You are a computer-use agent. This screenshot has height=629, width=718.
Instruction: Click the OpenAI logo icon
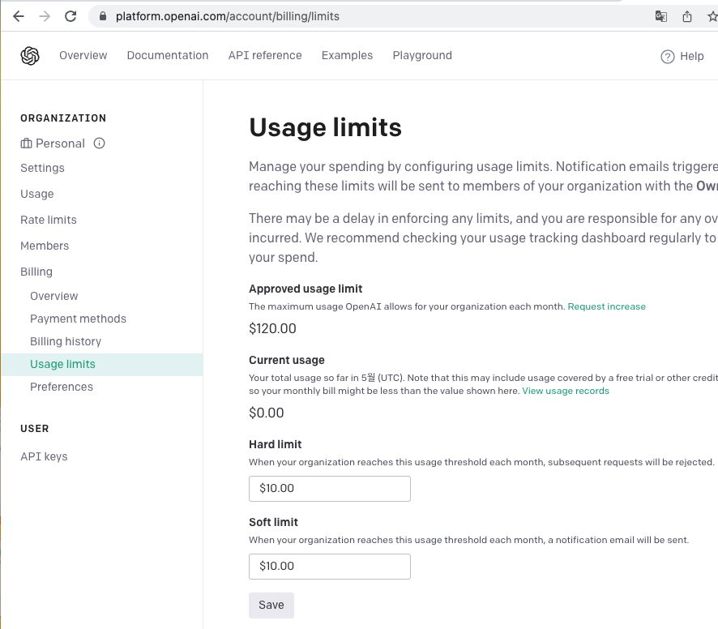pyautogui.click(x=30, y=56)
